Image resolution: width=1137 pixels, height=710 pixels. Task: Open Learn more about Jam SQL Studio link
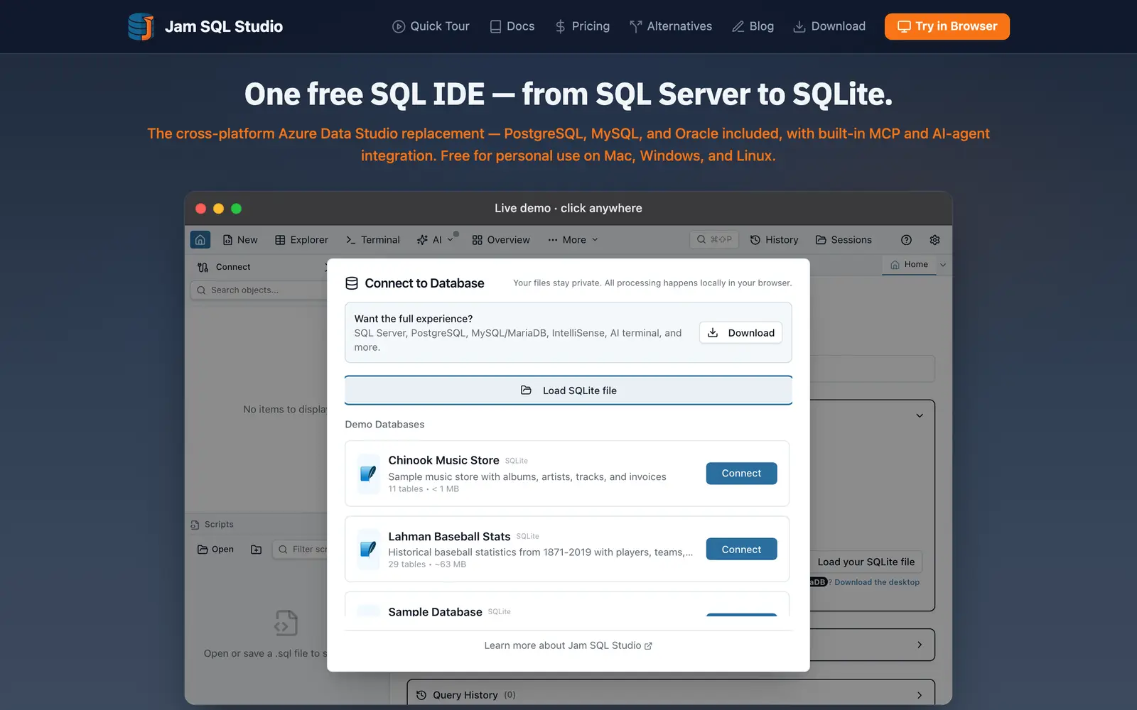568,645
